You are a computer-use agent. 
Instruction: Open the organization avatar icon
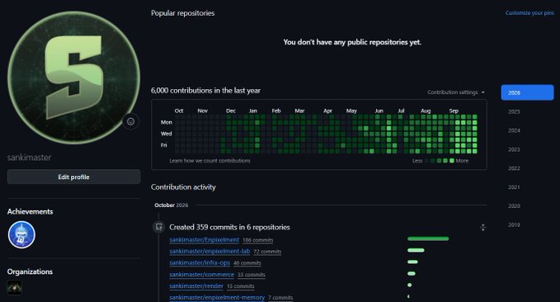14,287
